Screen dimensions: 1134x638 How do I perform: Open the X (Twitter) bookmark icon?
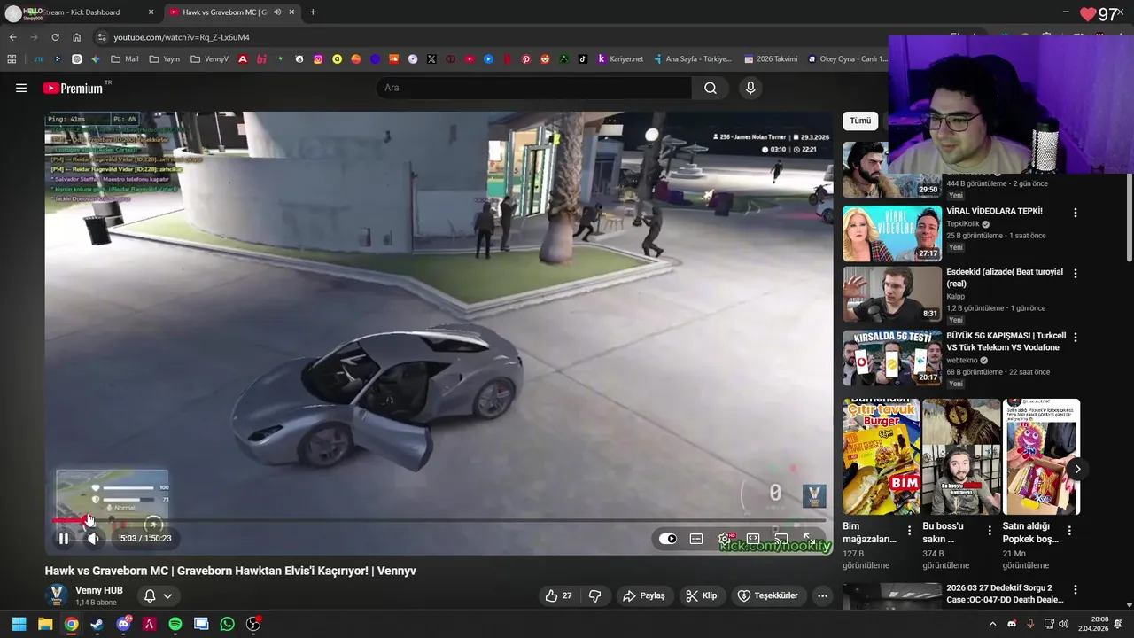coord(431,59)
